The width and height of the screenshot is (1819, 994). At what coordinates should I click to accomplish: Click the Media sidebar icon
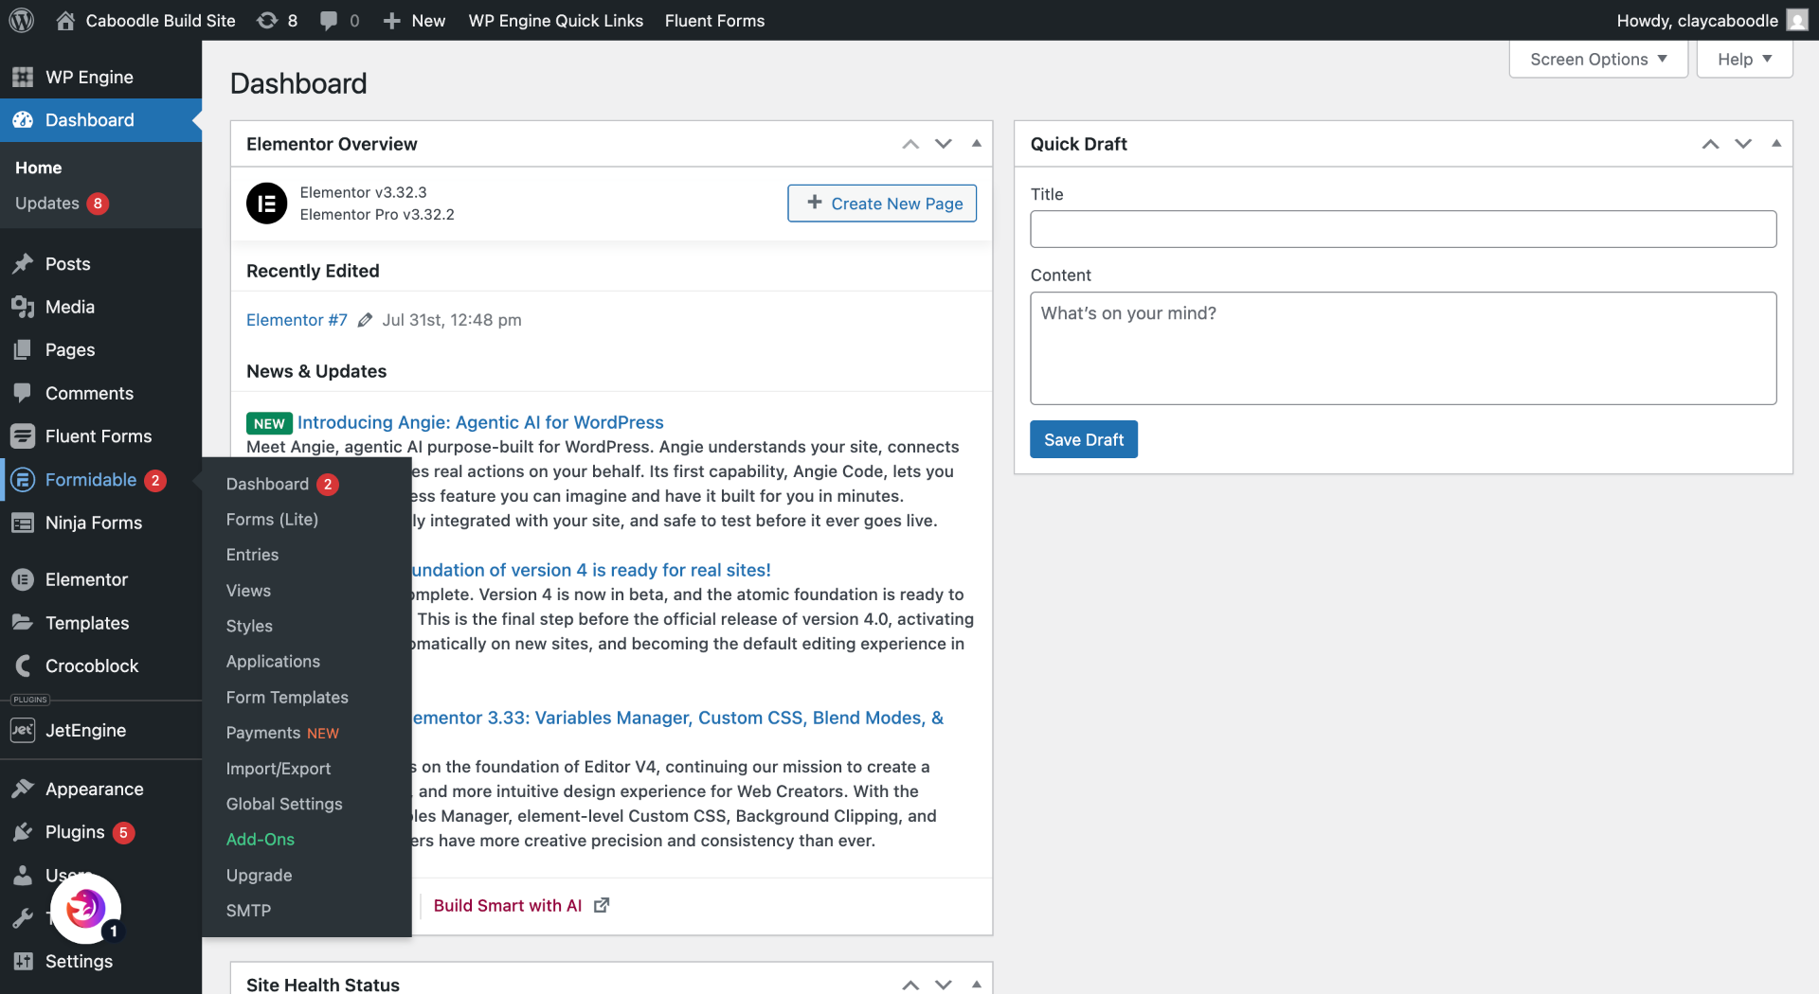(x=23, y=307)
